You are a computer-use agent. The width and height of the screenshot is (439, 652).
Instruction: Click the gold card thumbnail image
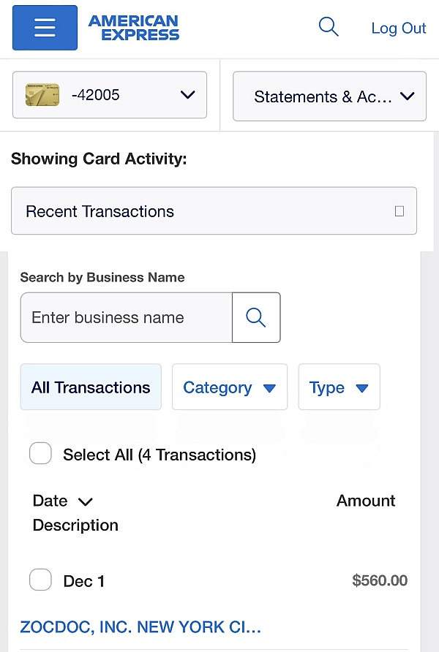pos(42,95)
